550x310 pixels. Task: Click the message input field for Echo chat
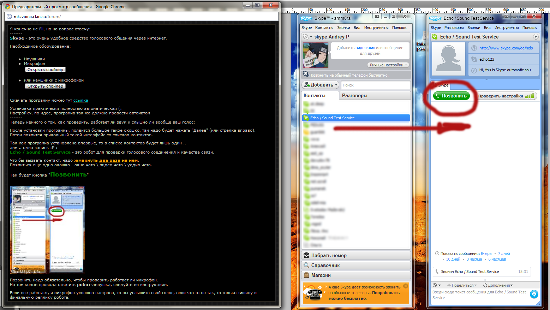coord(480,295)
